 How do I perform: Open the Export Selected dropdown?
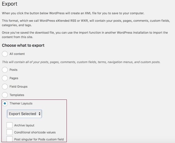click(x=24, y=114)
